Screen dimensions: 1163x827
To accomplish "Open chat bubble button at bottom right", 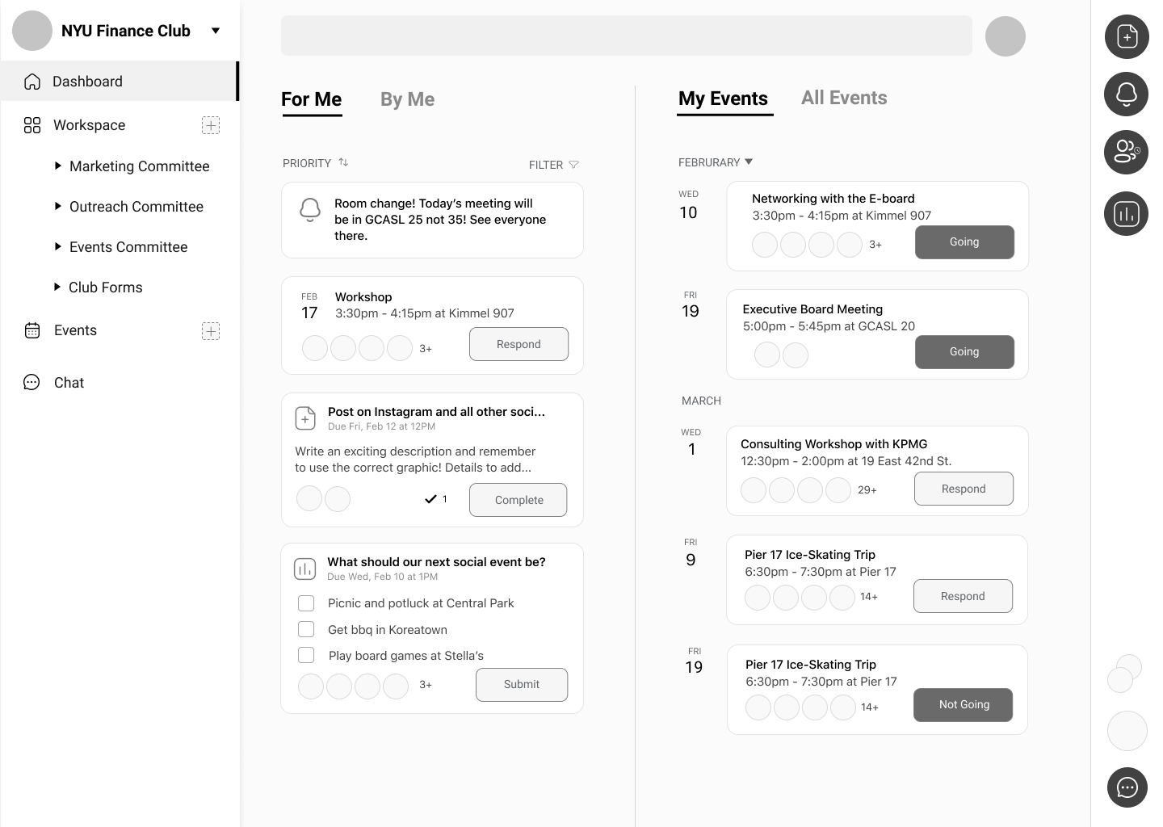I will coord(1127,787).
